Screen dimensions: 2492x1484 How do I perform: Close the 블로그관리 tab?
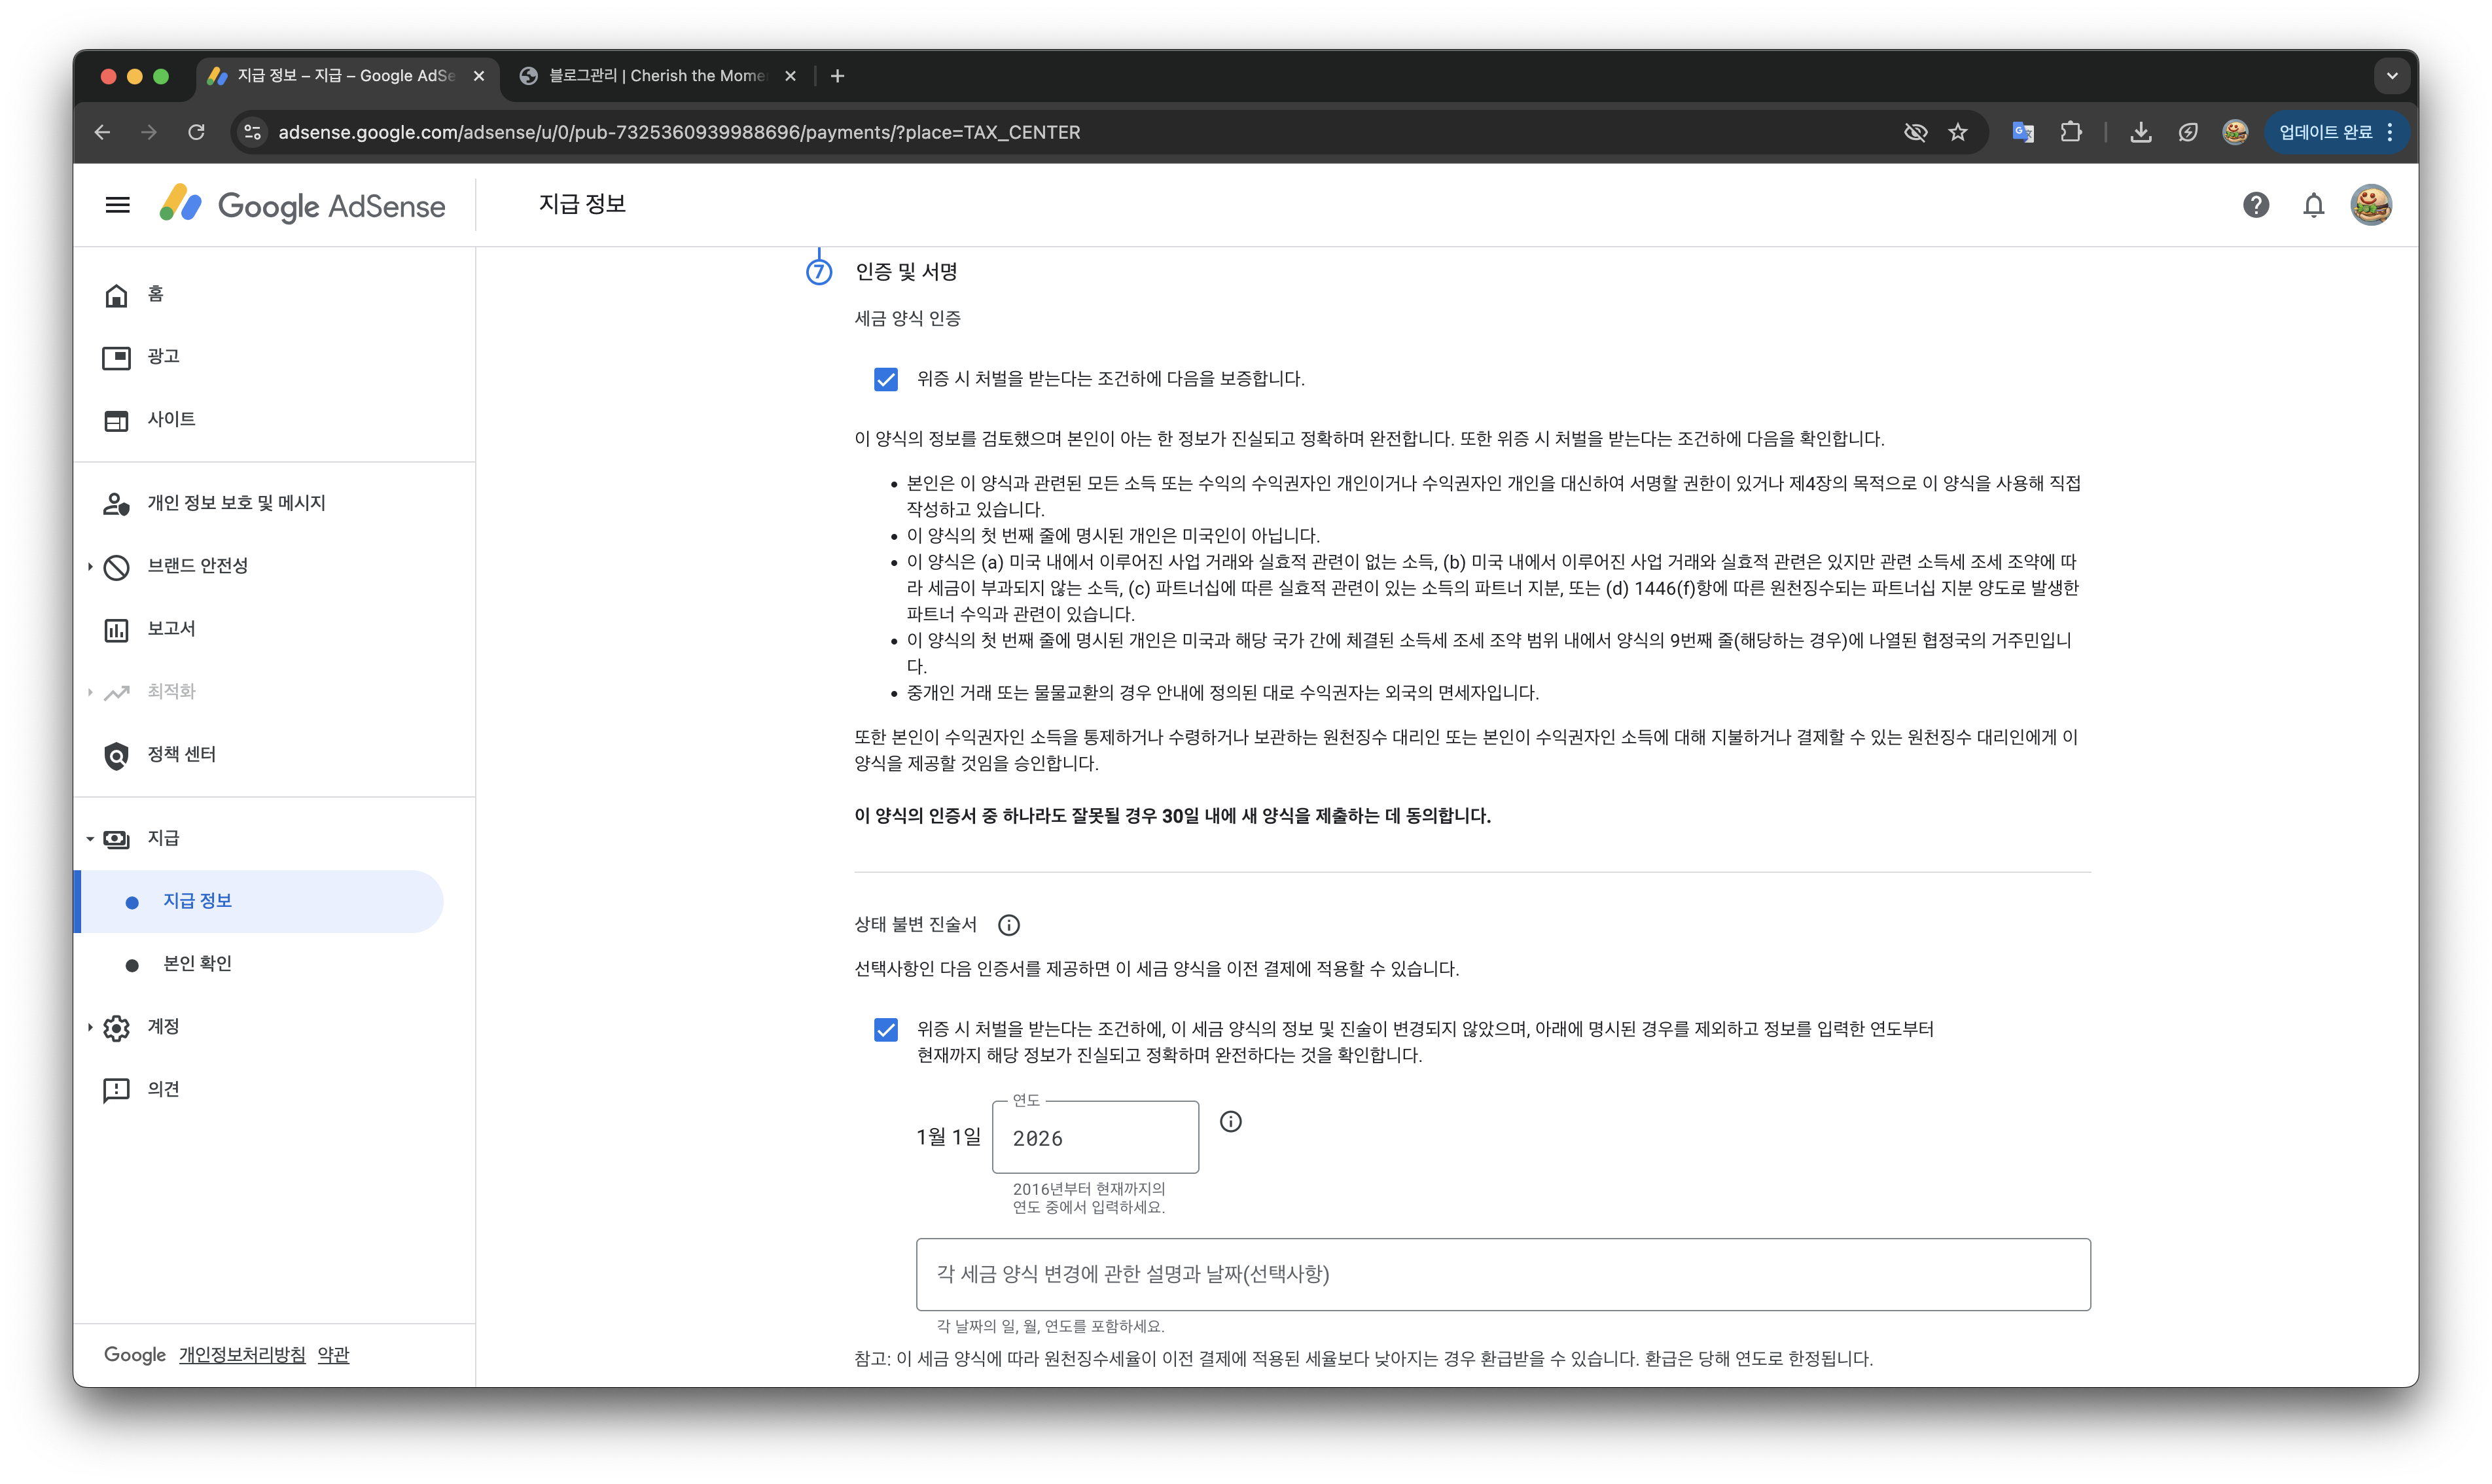[790, 76]
